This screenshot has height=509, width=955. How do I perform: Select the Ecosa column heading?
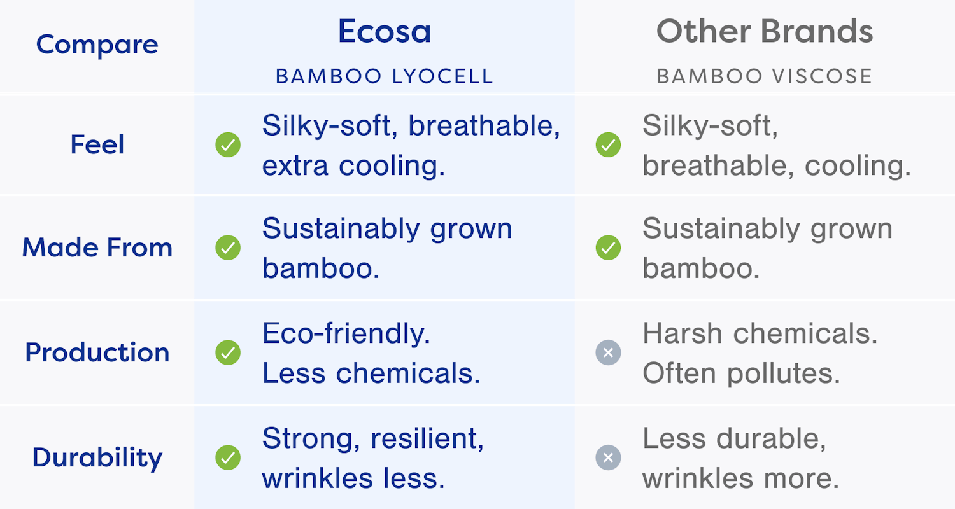click(385, 31)
